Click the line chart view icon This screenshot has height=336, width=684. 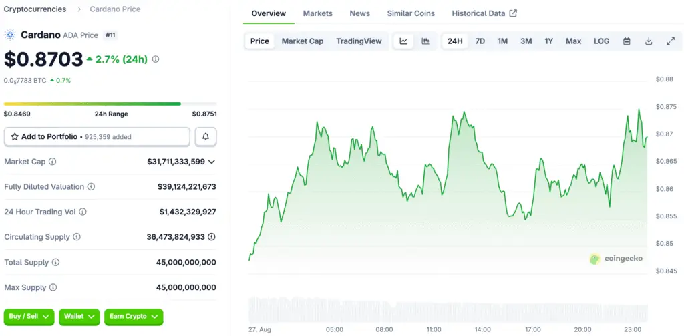403,41
